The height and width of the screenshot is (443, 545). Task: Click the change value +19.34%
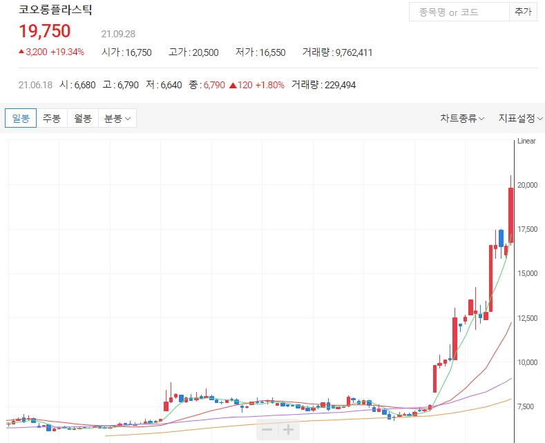point(68,52)
